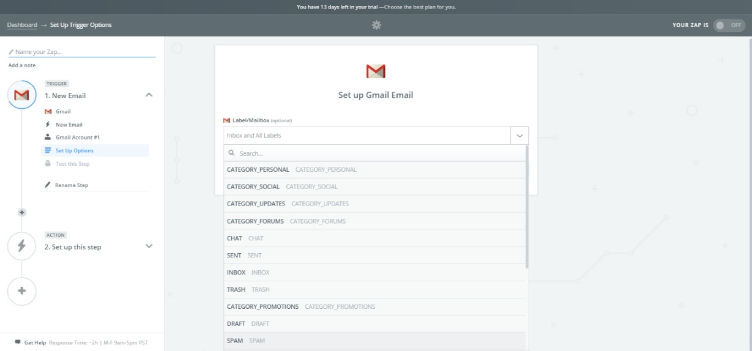This screenshot has height=351, width=752.
Task: Click the Get Help chat bubble icon
Action: (18, 342)
